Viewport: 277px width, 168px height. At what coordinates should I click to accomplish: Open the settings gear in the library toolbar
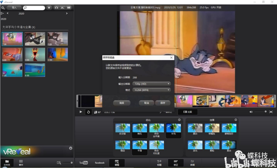(x=3, y=8)
